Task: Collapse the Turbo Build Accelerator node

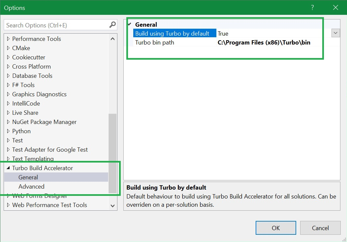Action: 8,168
